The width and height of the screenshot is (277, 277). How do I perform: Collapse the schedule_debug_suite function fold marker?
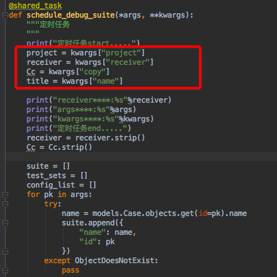coord(5,15)
